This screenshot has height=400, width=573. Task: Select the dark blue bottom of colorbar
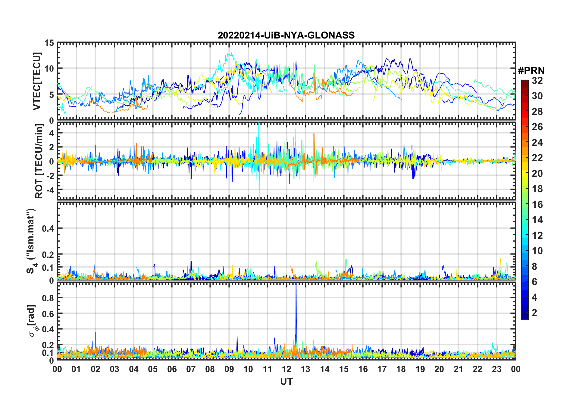524,316
